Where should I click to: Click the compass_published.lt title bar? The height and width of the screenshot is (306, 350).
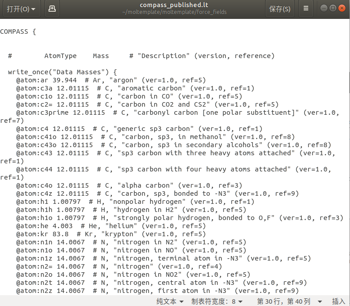(174, 5)
